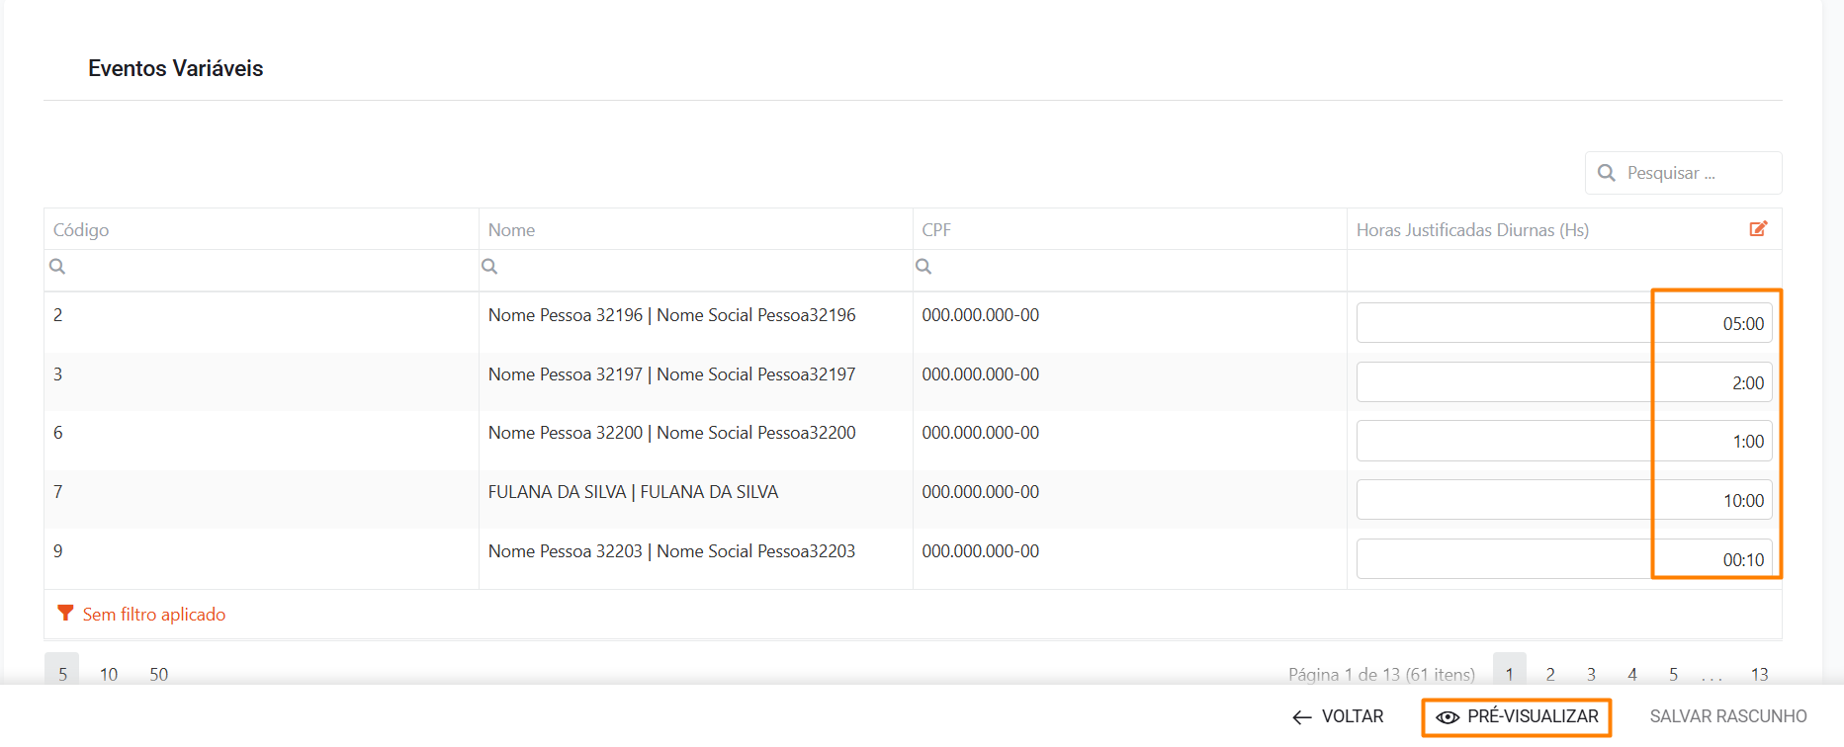Click the magnifier icon in Nome filter
Image resolution: width=1844 pixels, height=747 pixels.
489,267
